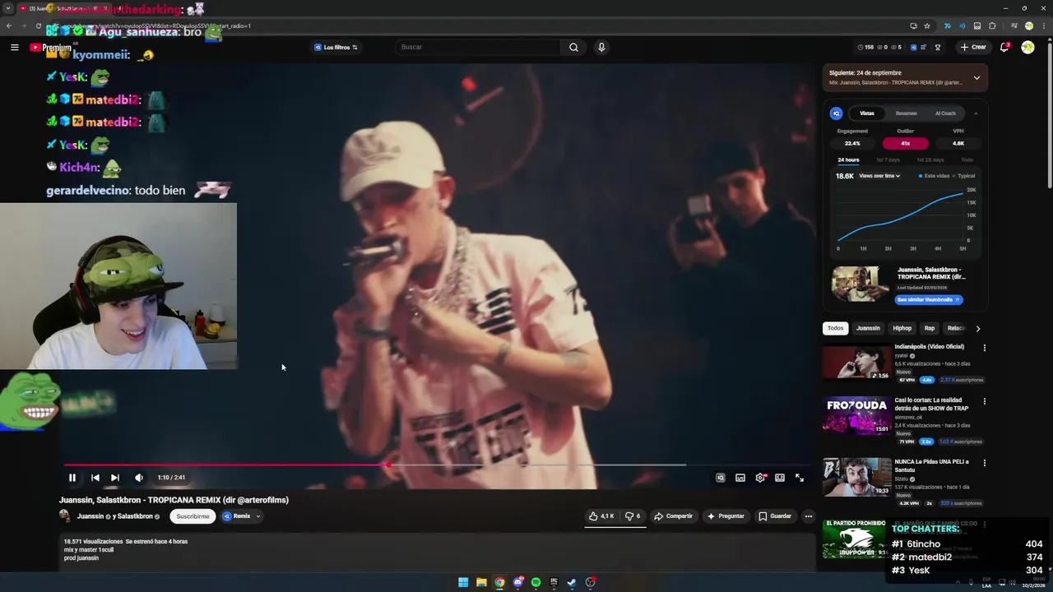Pause the video playback

click(72, 478)
